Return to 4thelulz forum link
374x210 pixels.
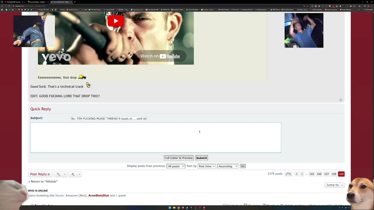(x=43, y=181)
